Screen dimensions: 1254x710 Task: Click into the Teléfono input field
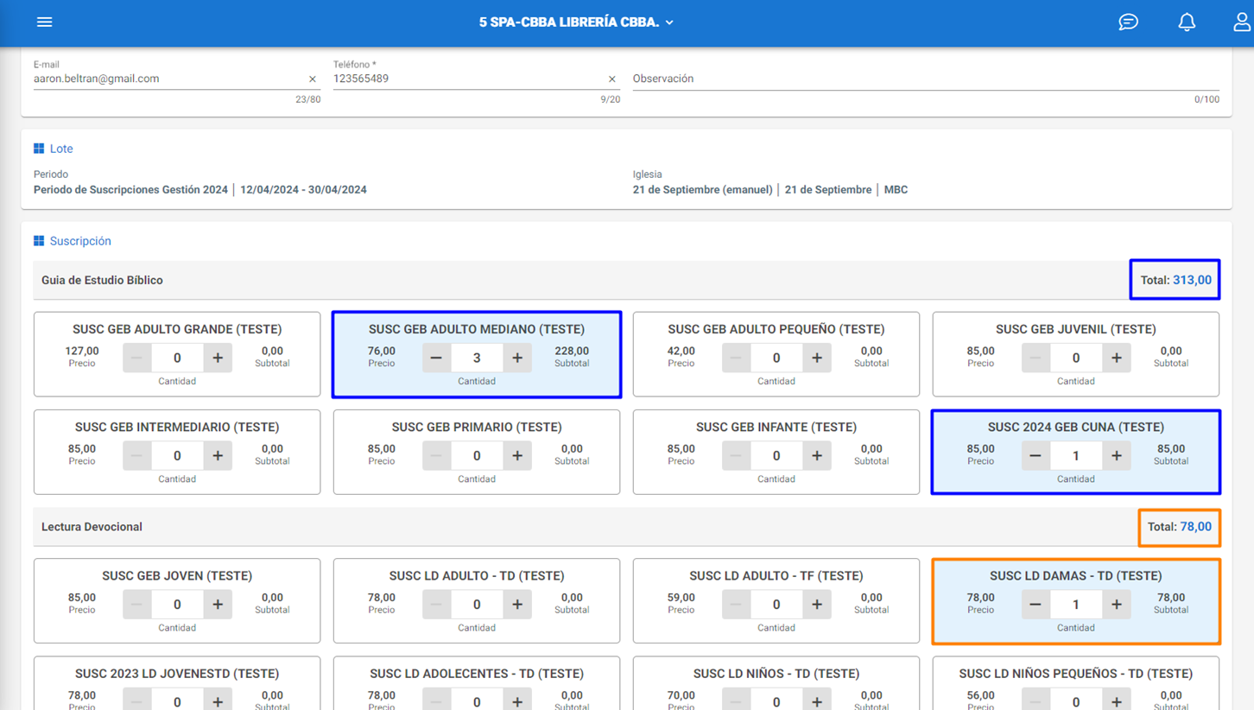(469, 79)
